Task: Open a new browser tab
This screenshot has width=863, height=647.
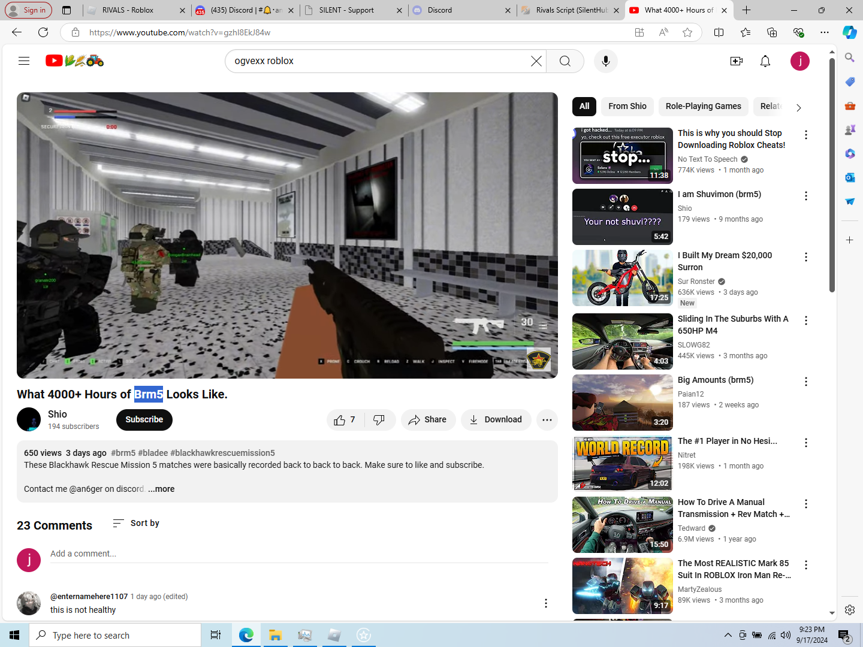Action: pos(746,10)
